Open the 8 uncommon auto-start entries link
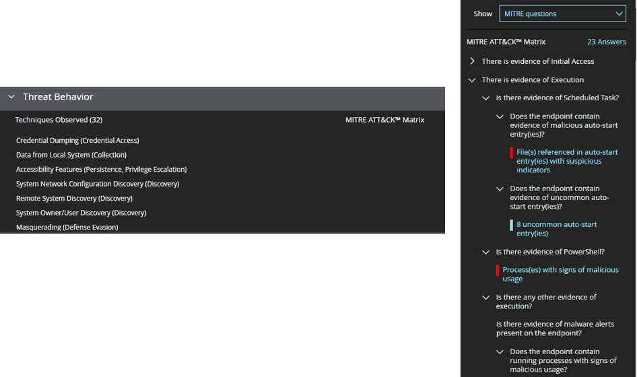This screenshot has height=377, width=637. [x=557, y=229]
